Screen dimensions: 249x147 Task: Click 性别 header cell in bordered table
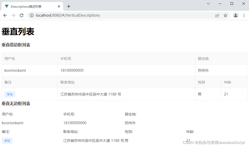click(x=208, y=82)
